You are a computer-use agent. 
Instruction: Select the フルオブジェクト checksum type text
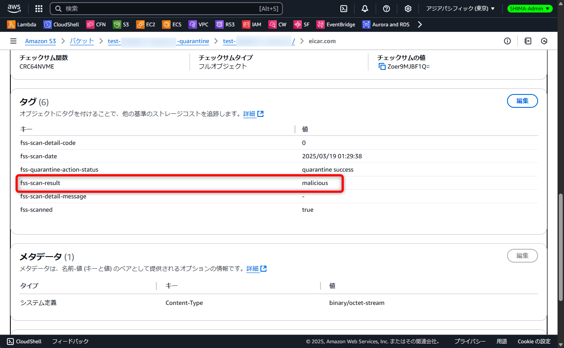[223, 66]
